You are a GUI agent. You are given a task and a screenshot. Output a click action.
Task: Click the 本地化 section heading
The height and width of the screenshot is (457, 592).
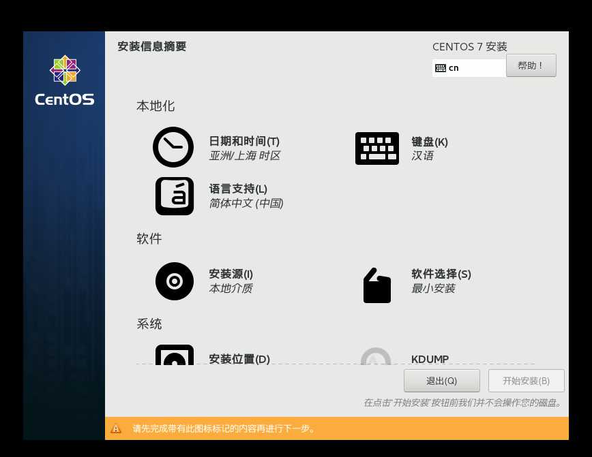[x=156, y=106]
